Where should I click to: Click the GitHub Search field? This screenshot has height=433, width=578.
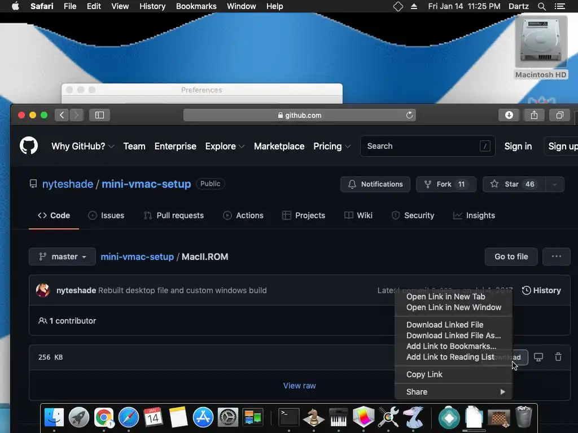coord(428,146)
